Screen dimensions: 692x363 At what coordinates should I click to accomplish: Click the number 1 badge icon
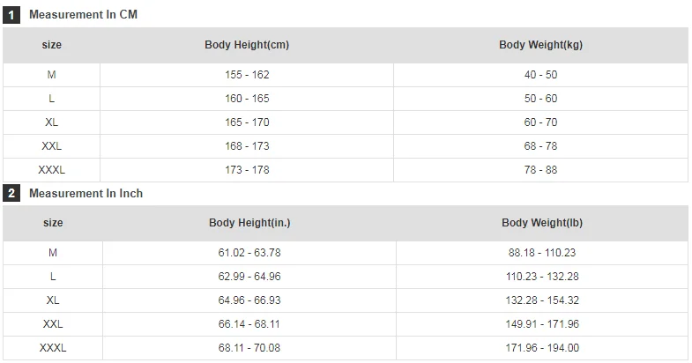tap(12, 15)
